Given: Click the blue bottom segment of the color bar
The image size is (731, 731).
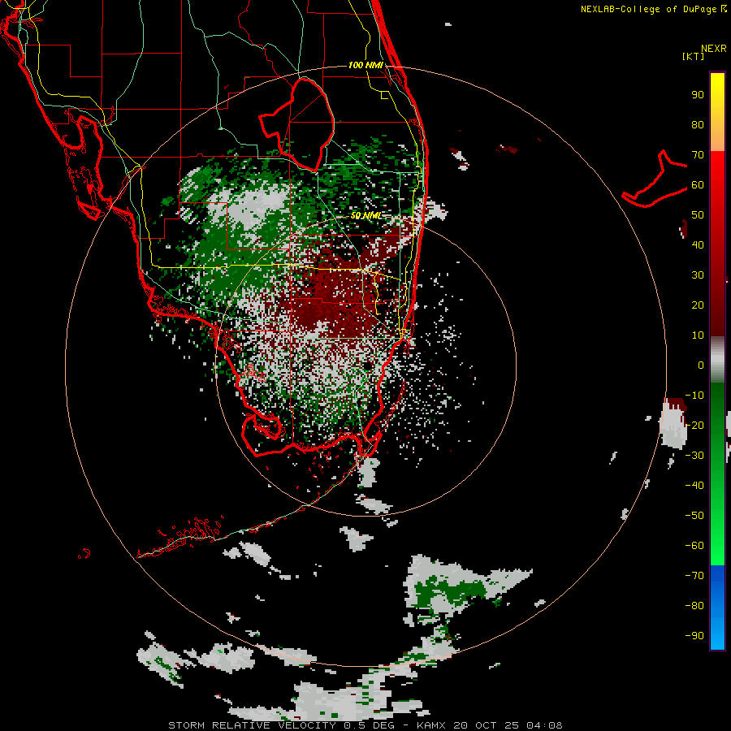Looking at the screenshot, I should pos(717,608).
